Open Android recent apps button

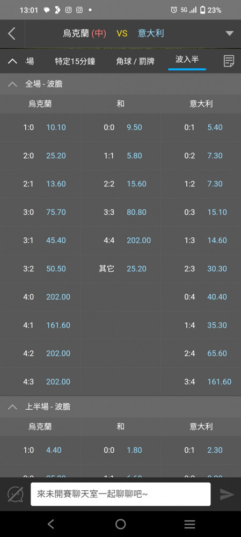click(x=189, y=524)
